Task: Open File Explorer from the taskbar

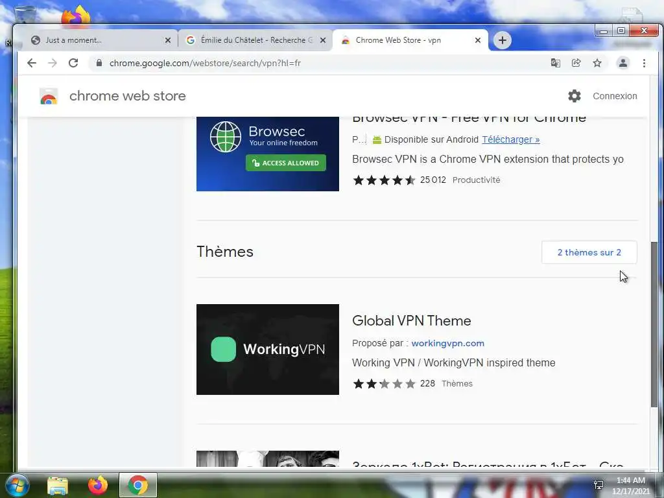Action: (58, 486)
